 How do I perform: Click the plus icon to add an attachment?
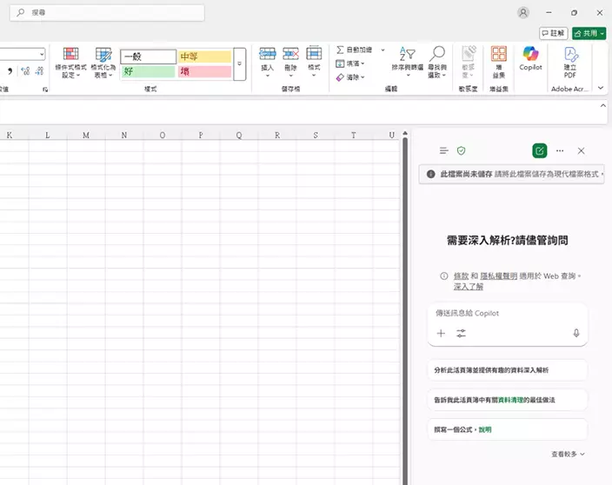click(441, 333)
